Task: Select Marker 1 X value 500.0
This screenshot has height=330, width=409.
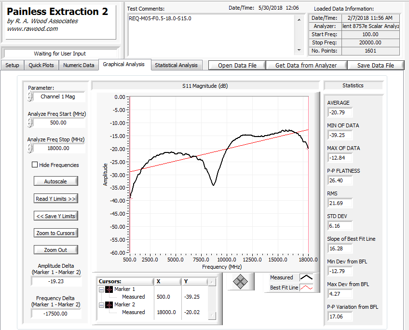Action: click(x=164, y=297)
